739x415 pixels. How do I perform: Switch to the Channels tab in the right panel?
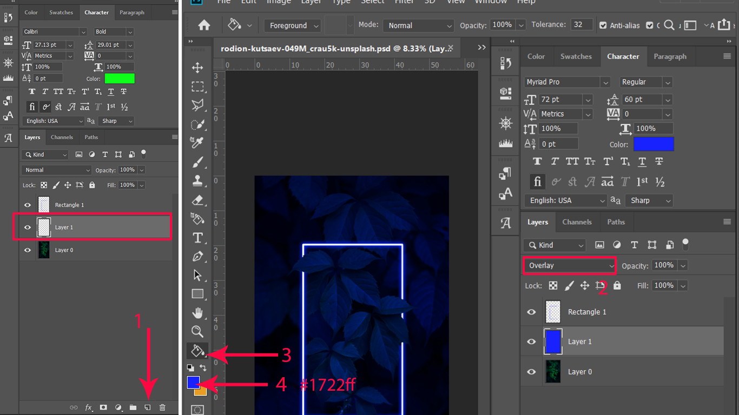click(577, 222)
